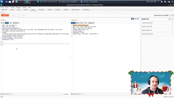Open the terminal emulator launcher

tap(19, 2)
